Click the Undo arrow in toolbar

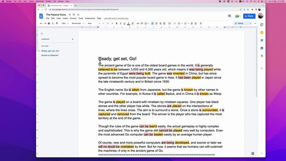point(41,24)
